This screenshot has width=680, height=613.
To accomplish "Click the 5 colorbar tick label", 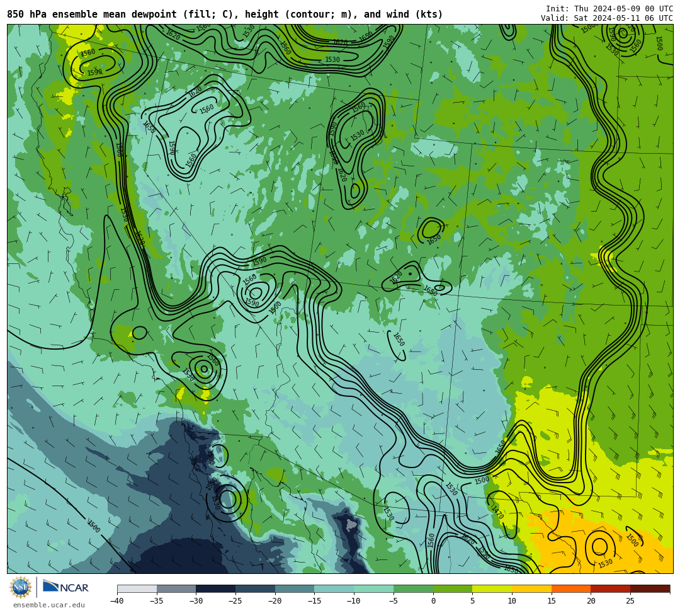I will point(473,601).
